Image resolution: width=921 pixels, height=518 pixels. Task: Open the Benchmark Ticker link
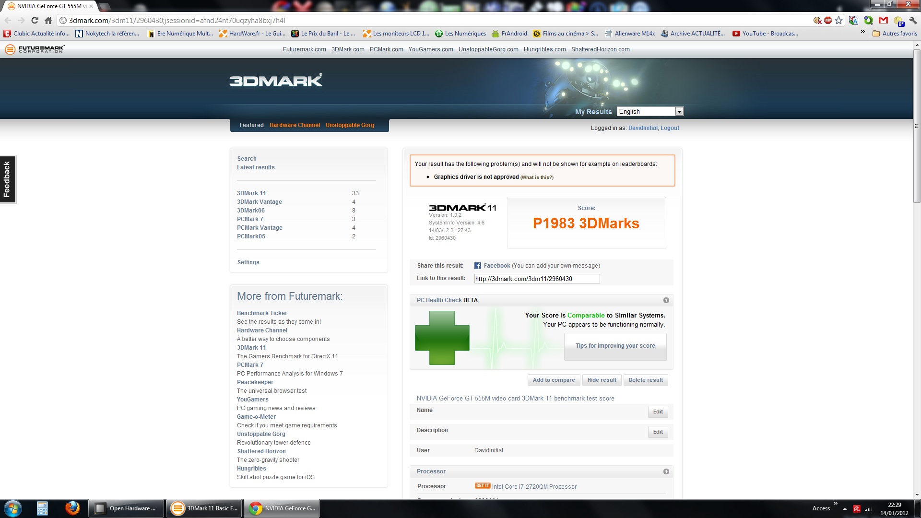click(x=262, y=313)
